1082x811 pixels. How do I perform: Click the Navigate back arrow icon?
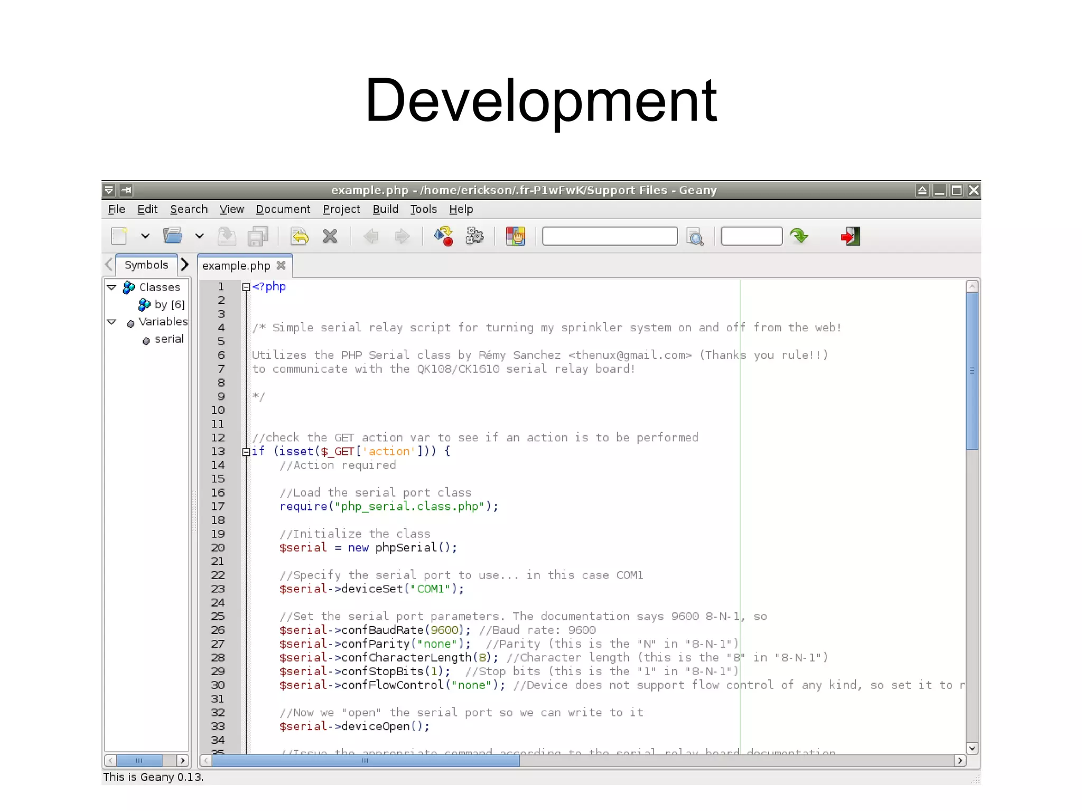(x=371, y=236)
